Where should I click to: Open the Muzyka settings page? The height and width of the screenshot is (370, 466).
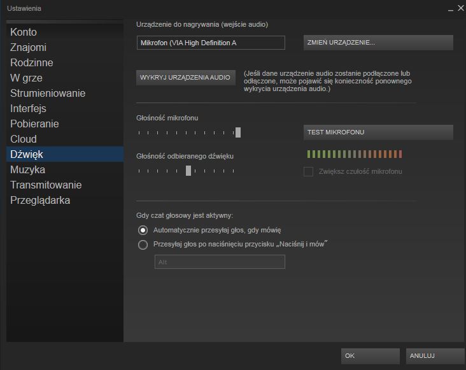(65, 169)
